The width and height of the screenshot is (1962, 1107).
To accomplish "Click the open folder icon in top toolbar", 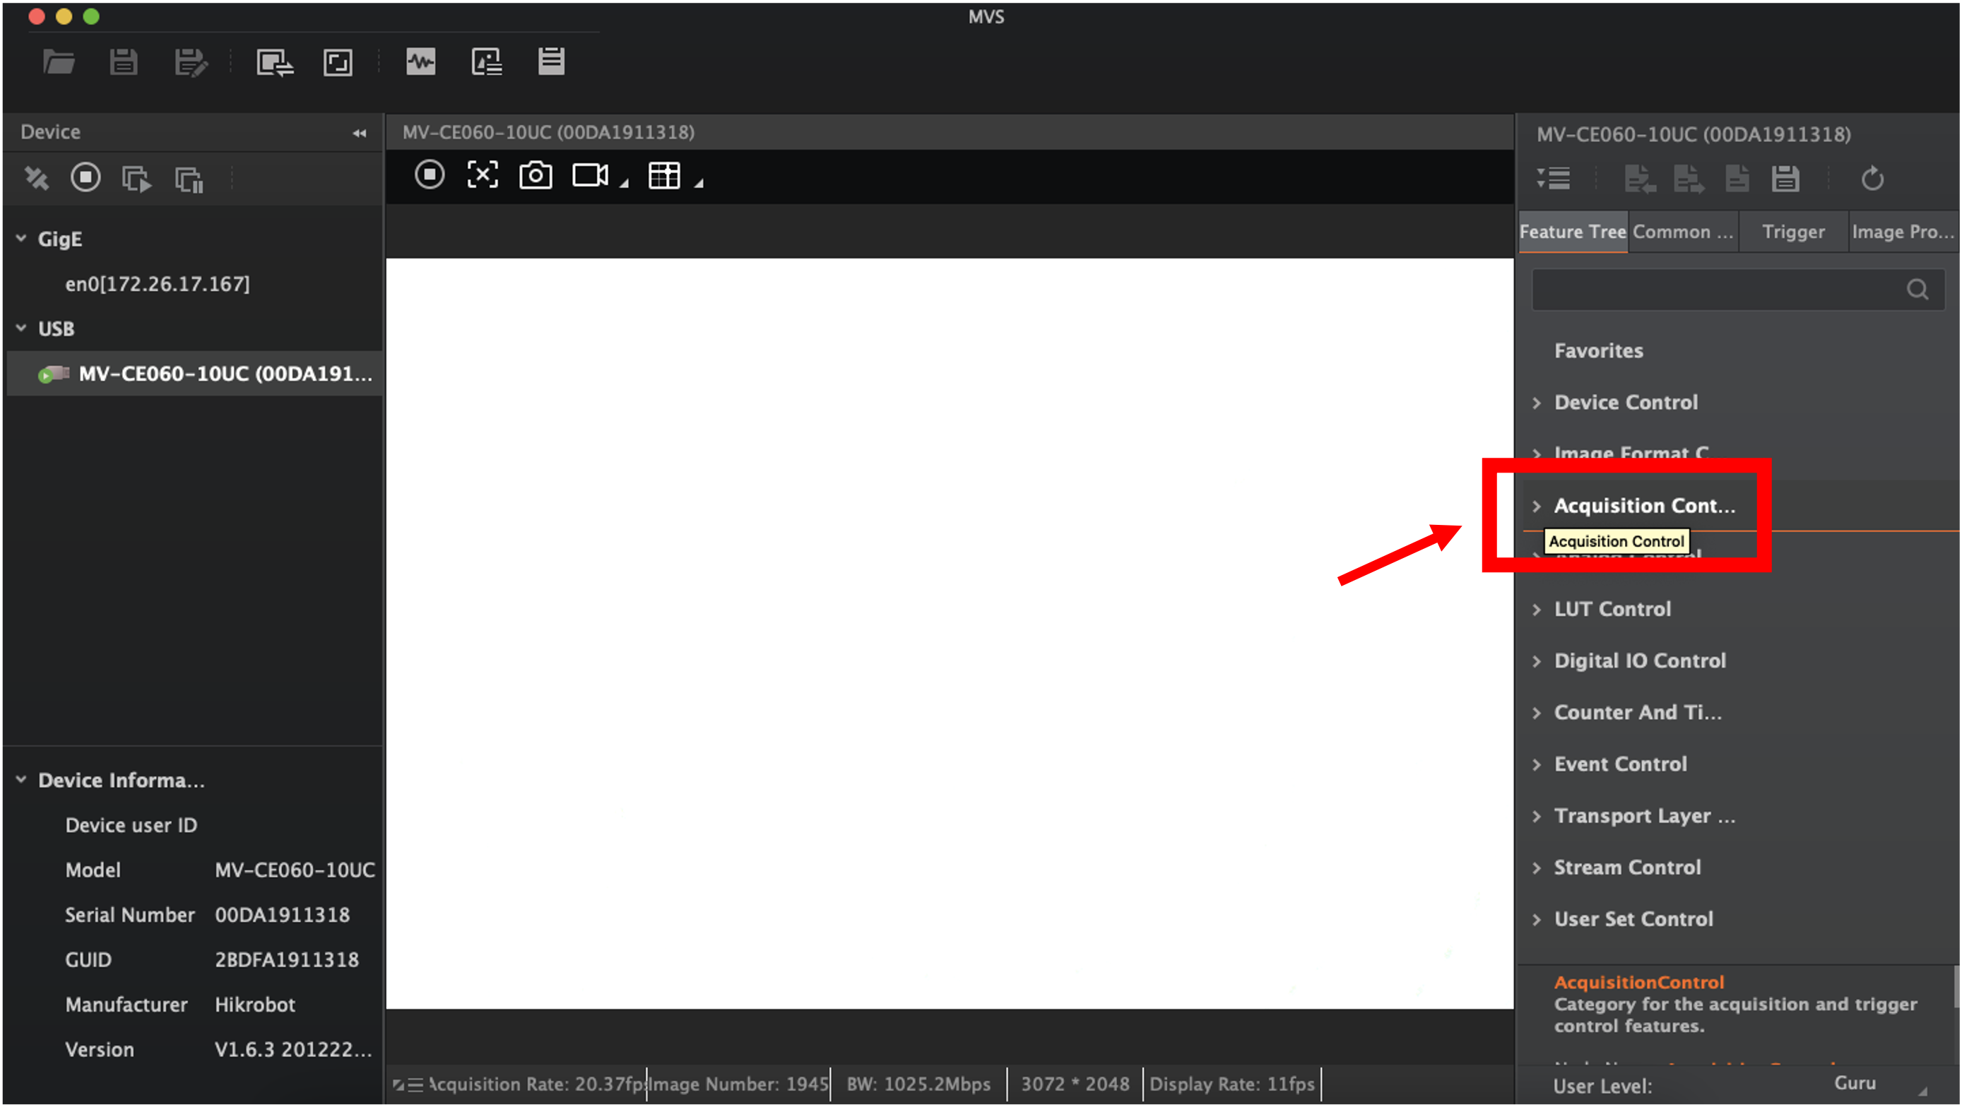I will (58, 61).
